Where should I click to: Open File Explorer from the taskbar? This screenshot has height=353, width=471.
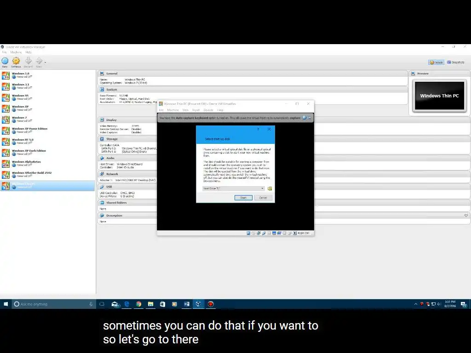point(150,304)
